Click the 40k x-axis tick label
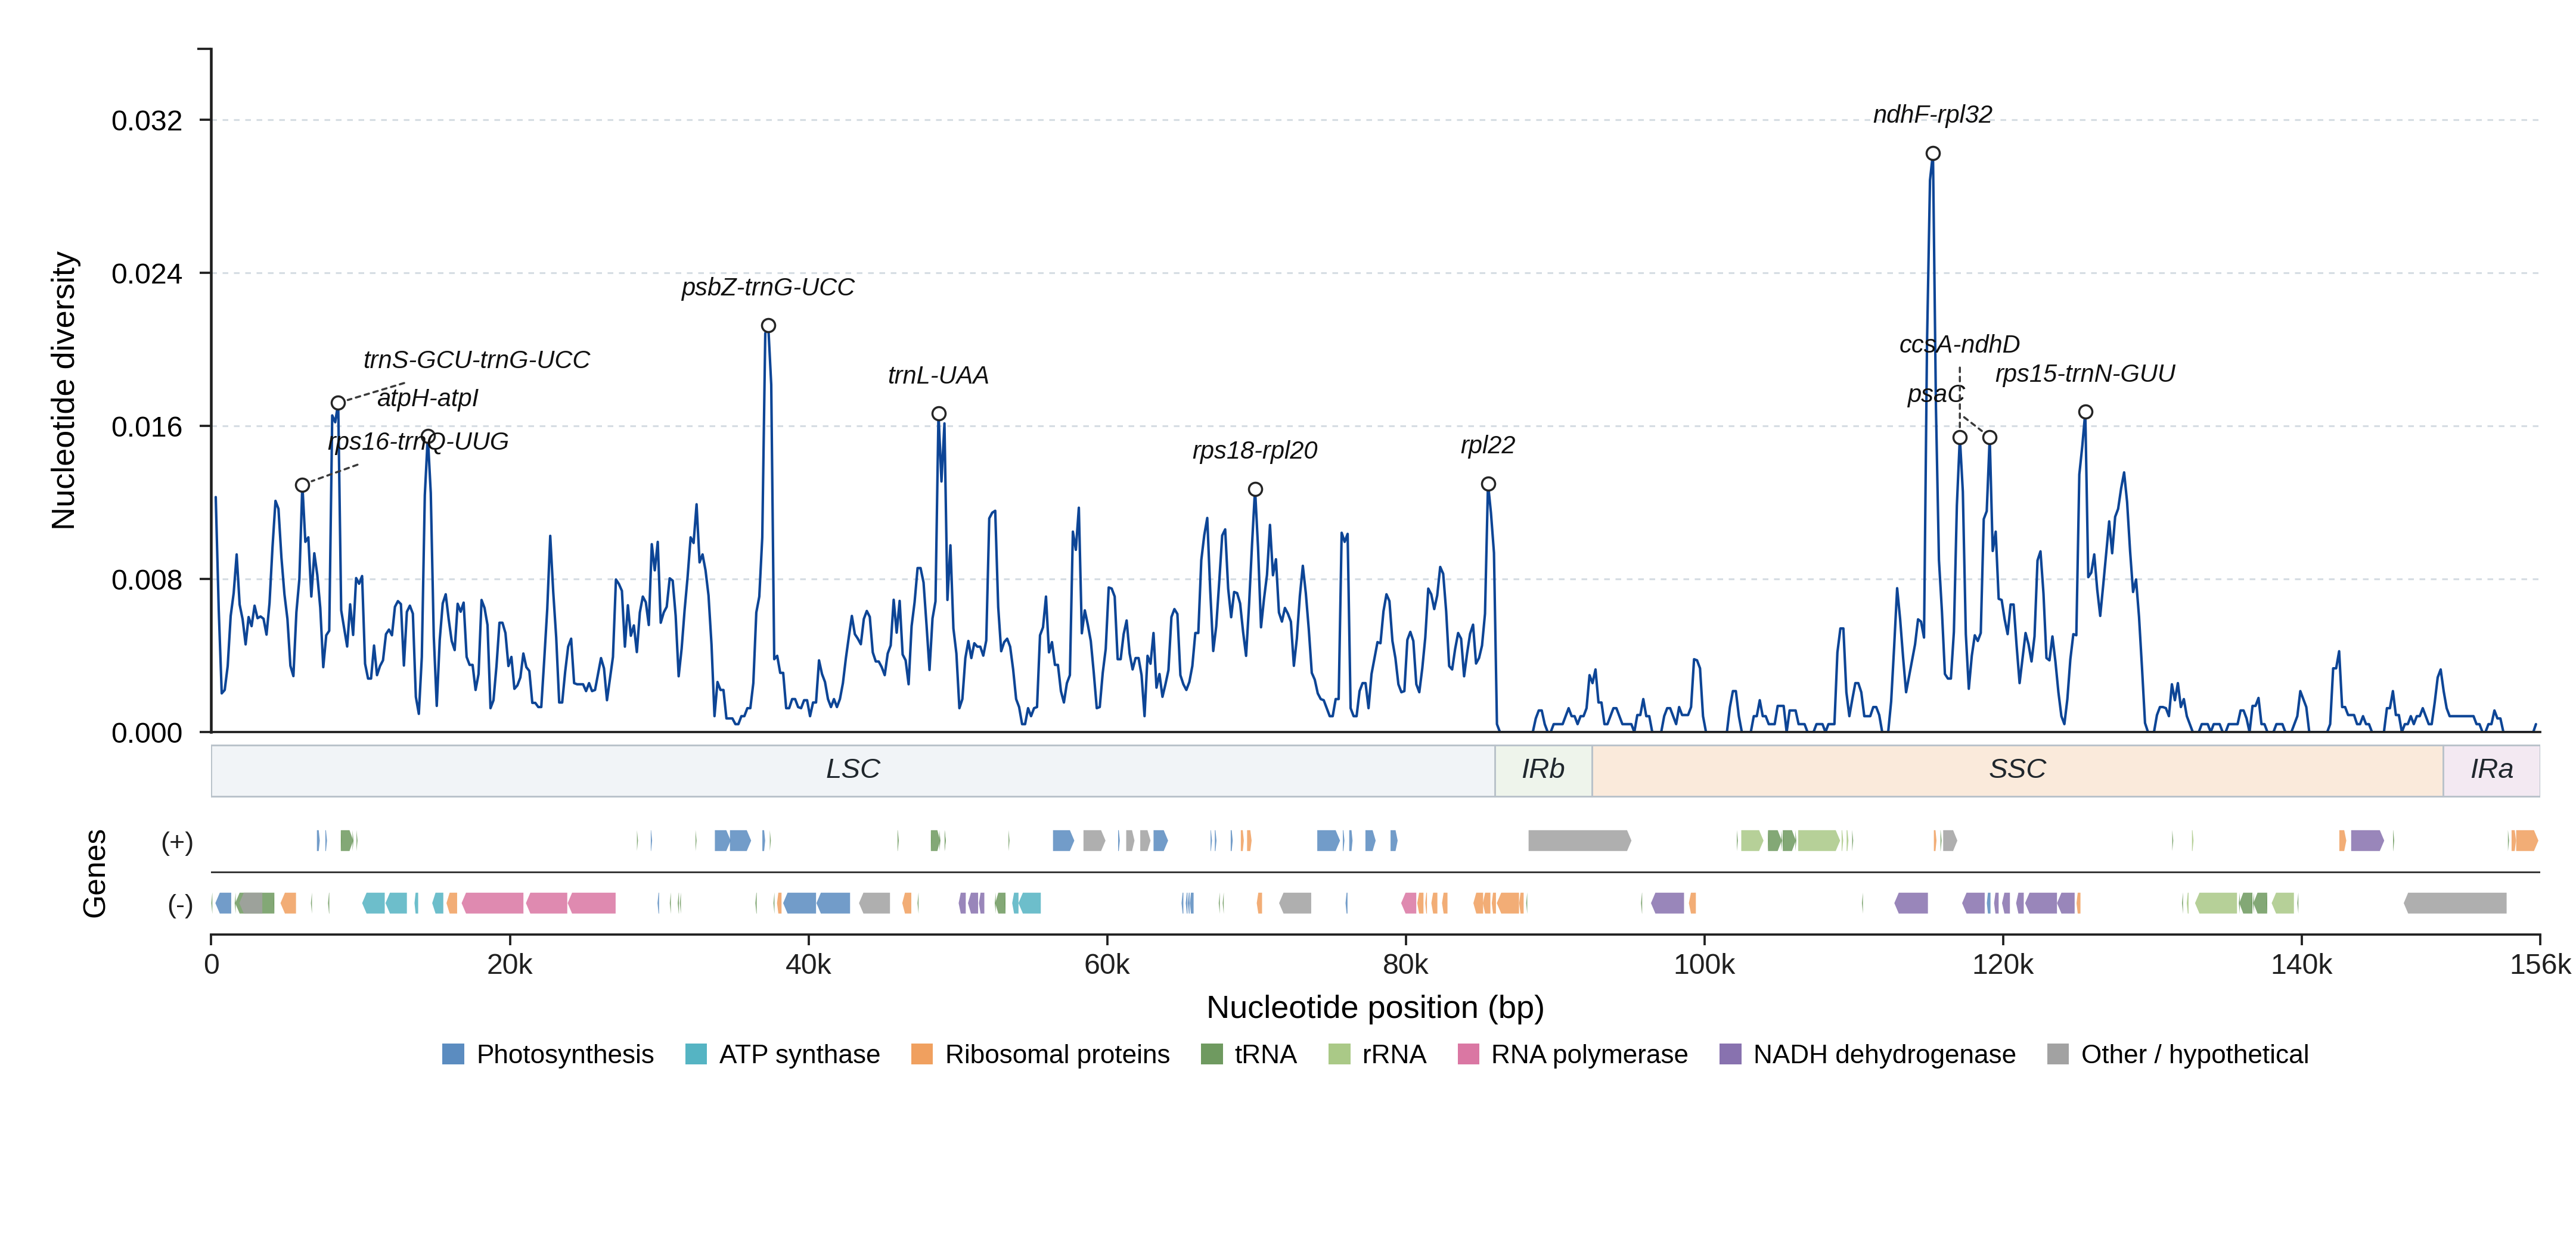 [x=808, y=964]
